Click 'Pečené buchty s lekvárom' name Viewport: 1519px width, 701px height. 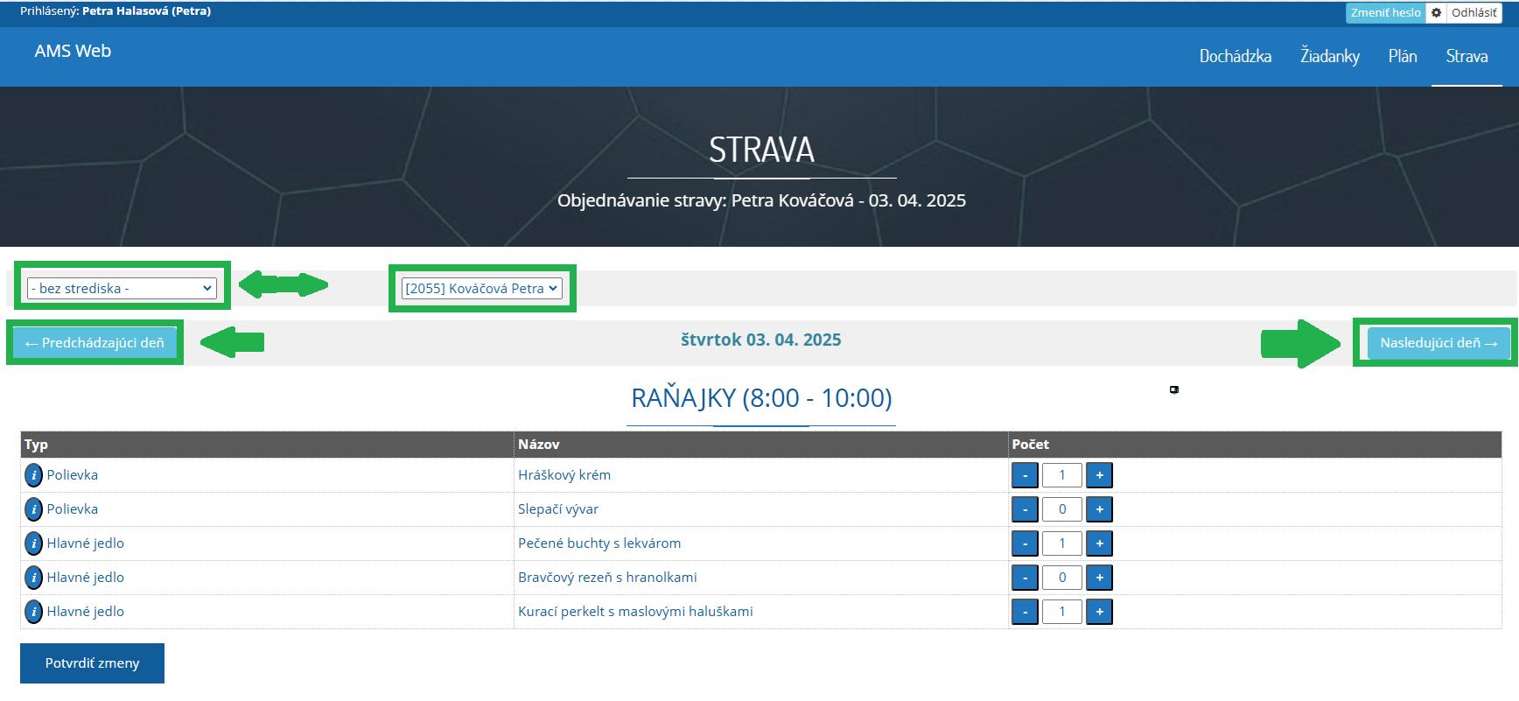point(599,543)
